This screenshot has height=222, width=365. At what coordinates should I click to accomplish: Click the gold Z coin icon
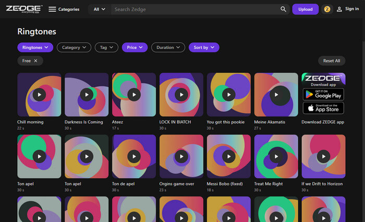pos(327,9)
